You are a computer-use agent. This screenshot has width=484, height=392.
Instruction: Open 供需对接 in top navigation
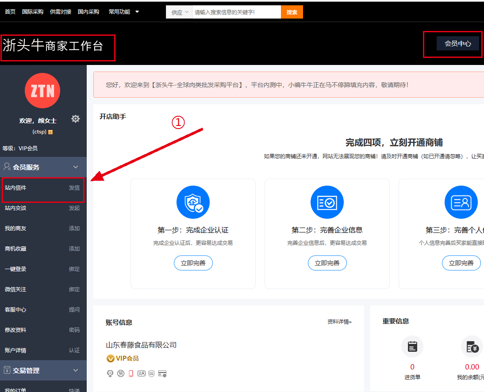(61, 12)
